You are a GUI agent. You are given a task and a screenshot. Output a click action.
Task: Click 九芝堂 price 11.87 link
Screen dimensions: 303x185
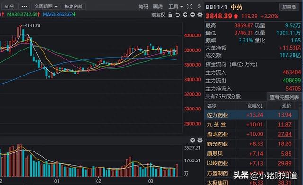pyautogui.click(x=285, y=125)
